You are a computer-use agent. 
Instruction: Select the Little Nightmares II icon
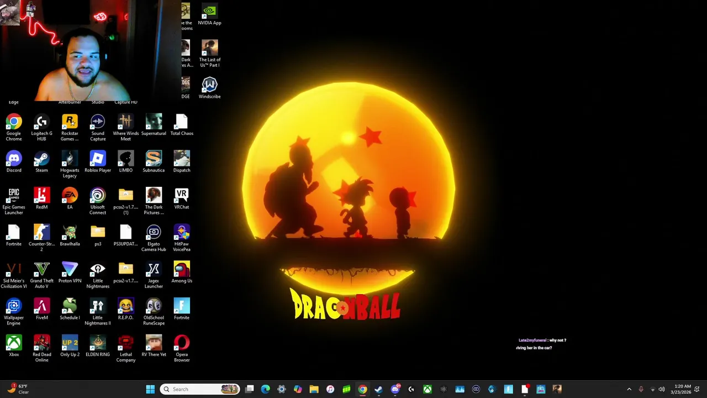point(98,312)
